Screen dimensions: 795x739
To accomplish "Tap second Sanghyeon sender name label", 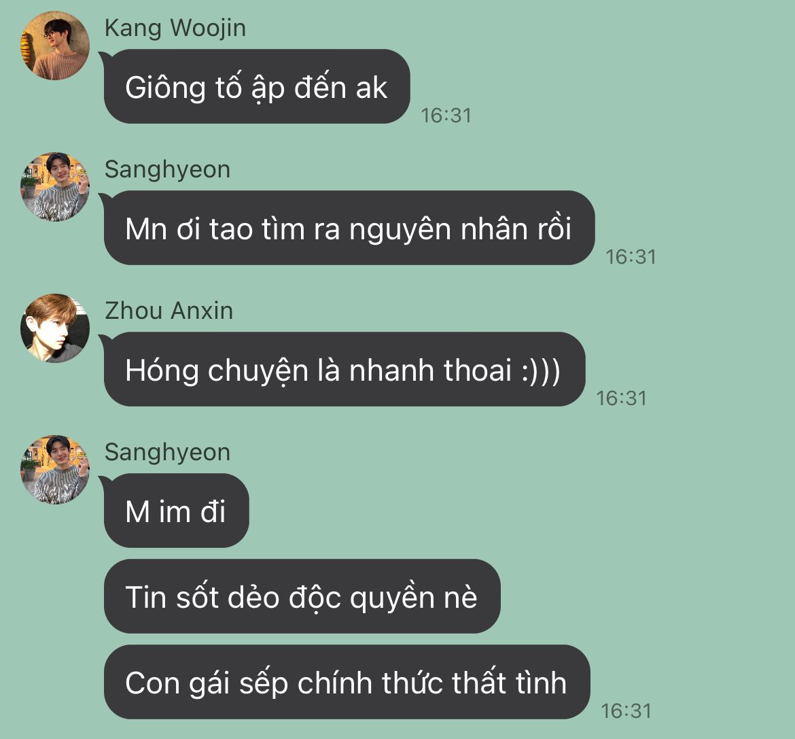I will point(167,452).
